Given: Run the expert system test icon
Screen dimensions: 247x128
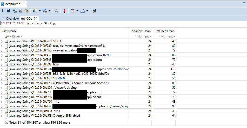Looking at the screenshot, I should (x=35, y=11).
